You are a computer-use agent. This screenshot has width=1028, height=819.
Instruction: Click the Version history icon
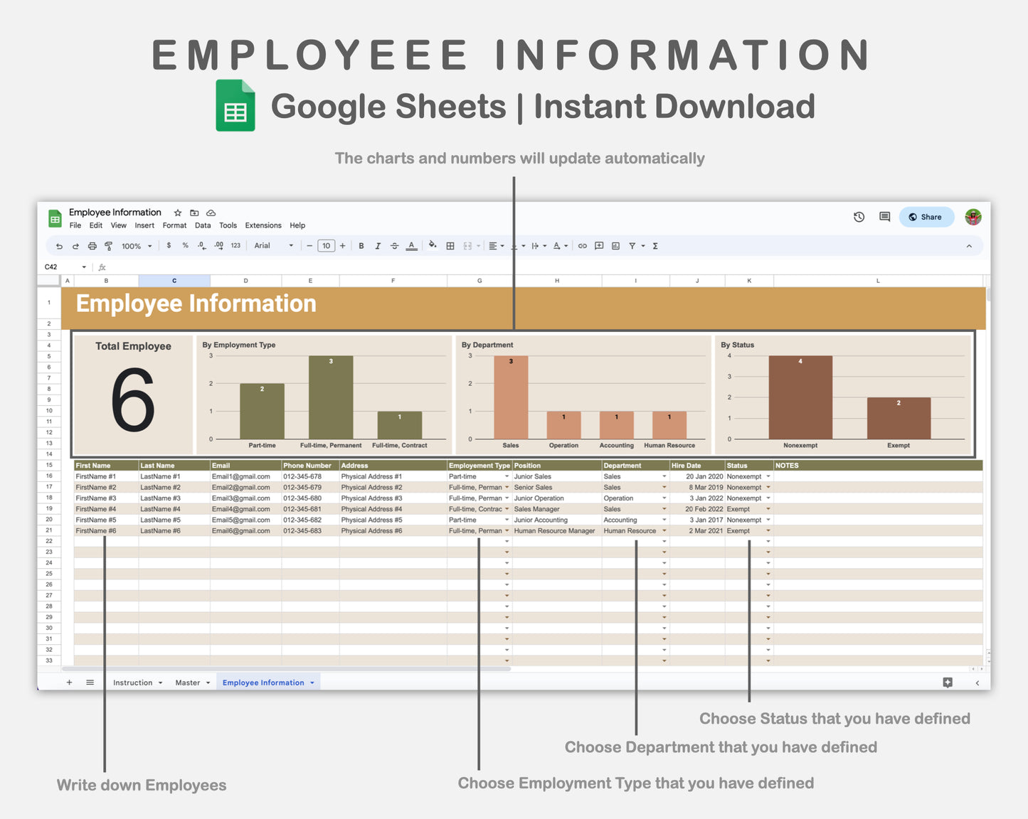point(859,217)
